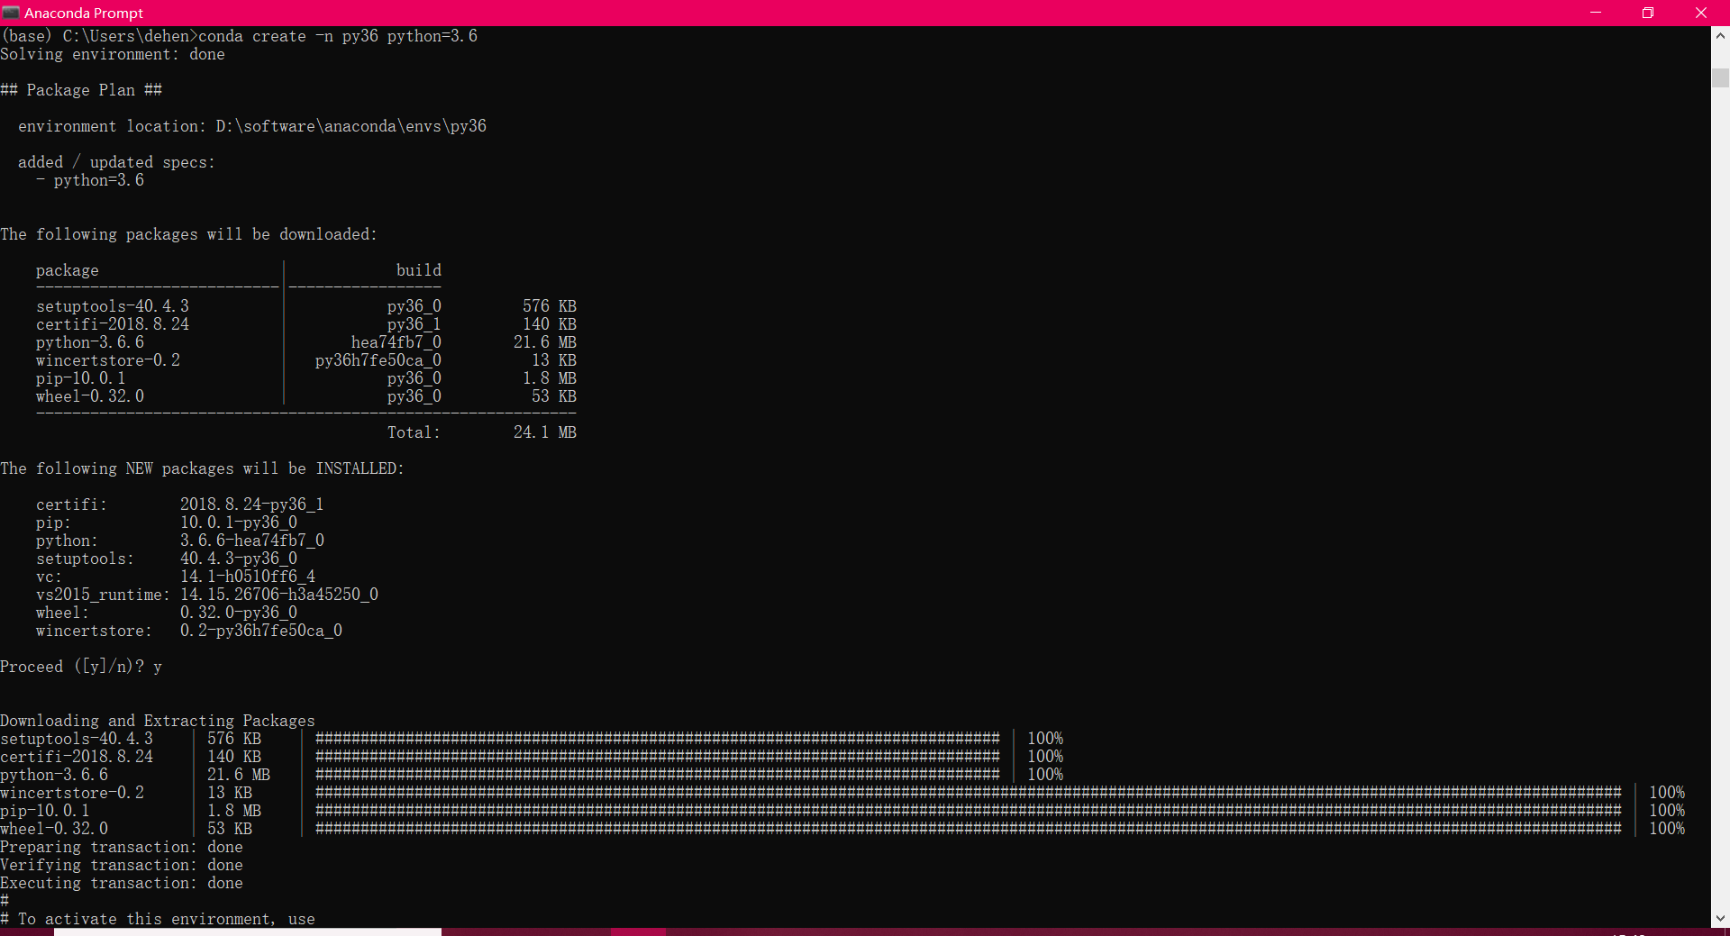Screen dimensions: 1730x936
Task: Click the 'wincertstore:' install entry
Action: click(x=94, y=631)
